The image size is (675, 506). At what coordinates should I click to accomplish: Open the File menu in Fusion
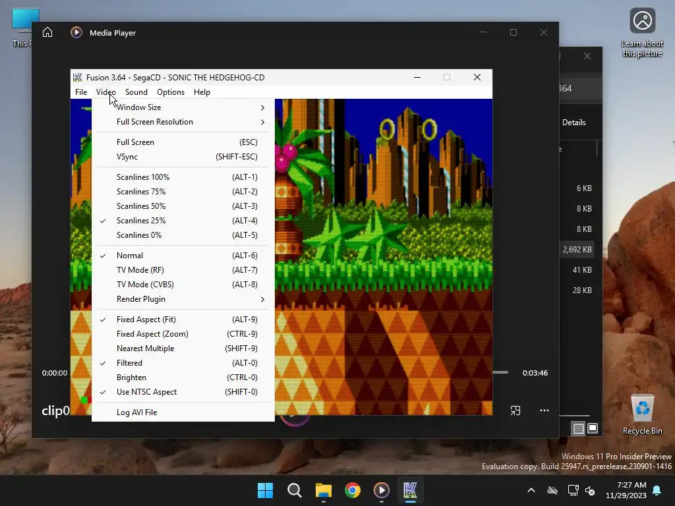[81, 92]
